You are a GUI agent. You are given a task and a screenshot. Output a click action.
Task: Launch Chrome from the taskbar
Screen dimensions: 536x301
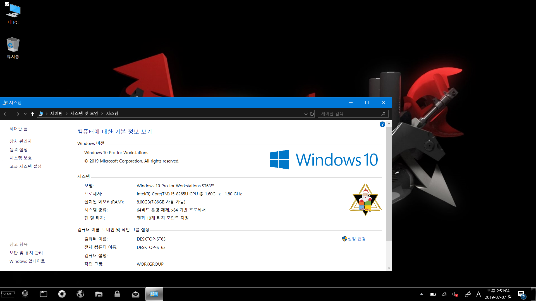[62, 294]
